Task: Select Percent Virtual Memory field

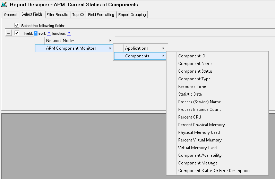Action: [x=217, y=140]
